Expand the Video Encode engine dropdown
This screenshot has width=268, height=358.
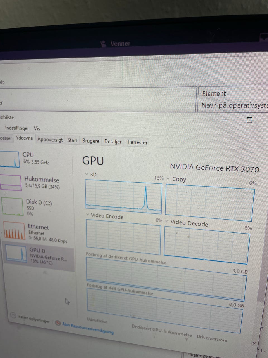click(88, 215)
